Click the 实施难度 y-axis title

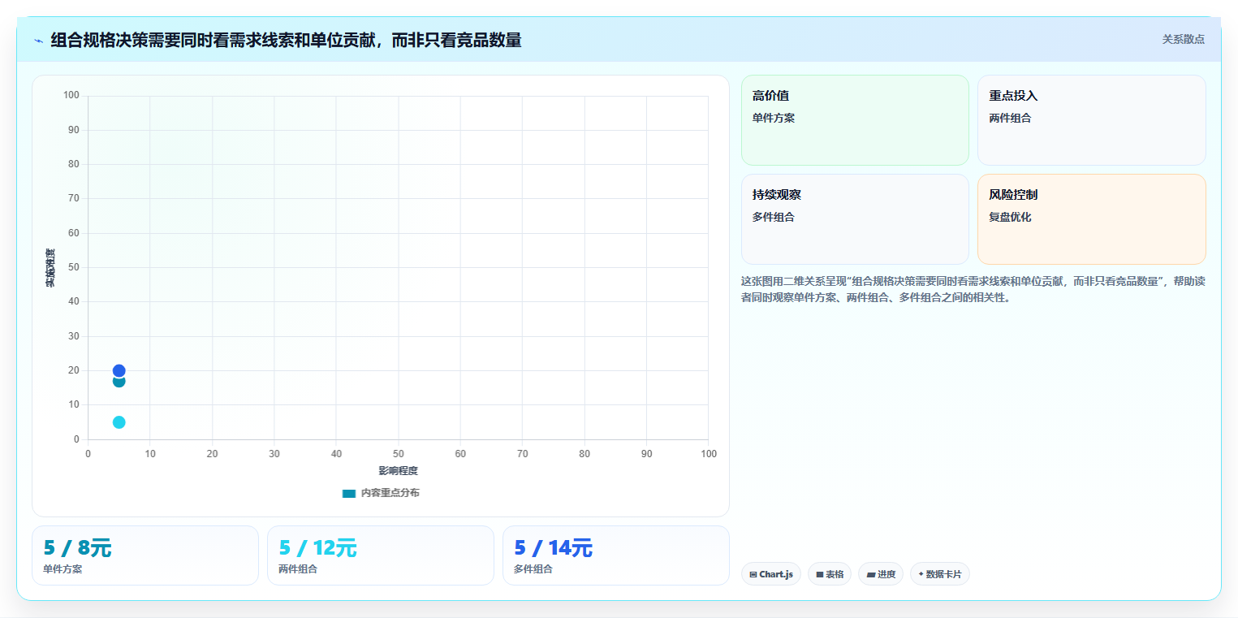pyautogui.click(x=50, y=268)
